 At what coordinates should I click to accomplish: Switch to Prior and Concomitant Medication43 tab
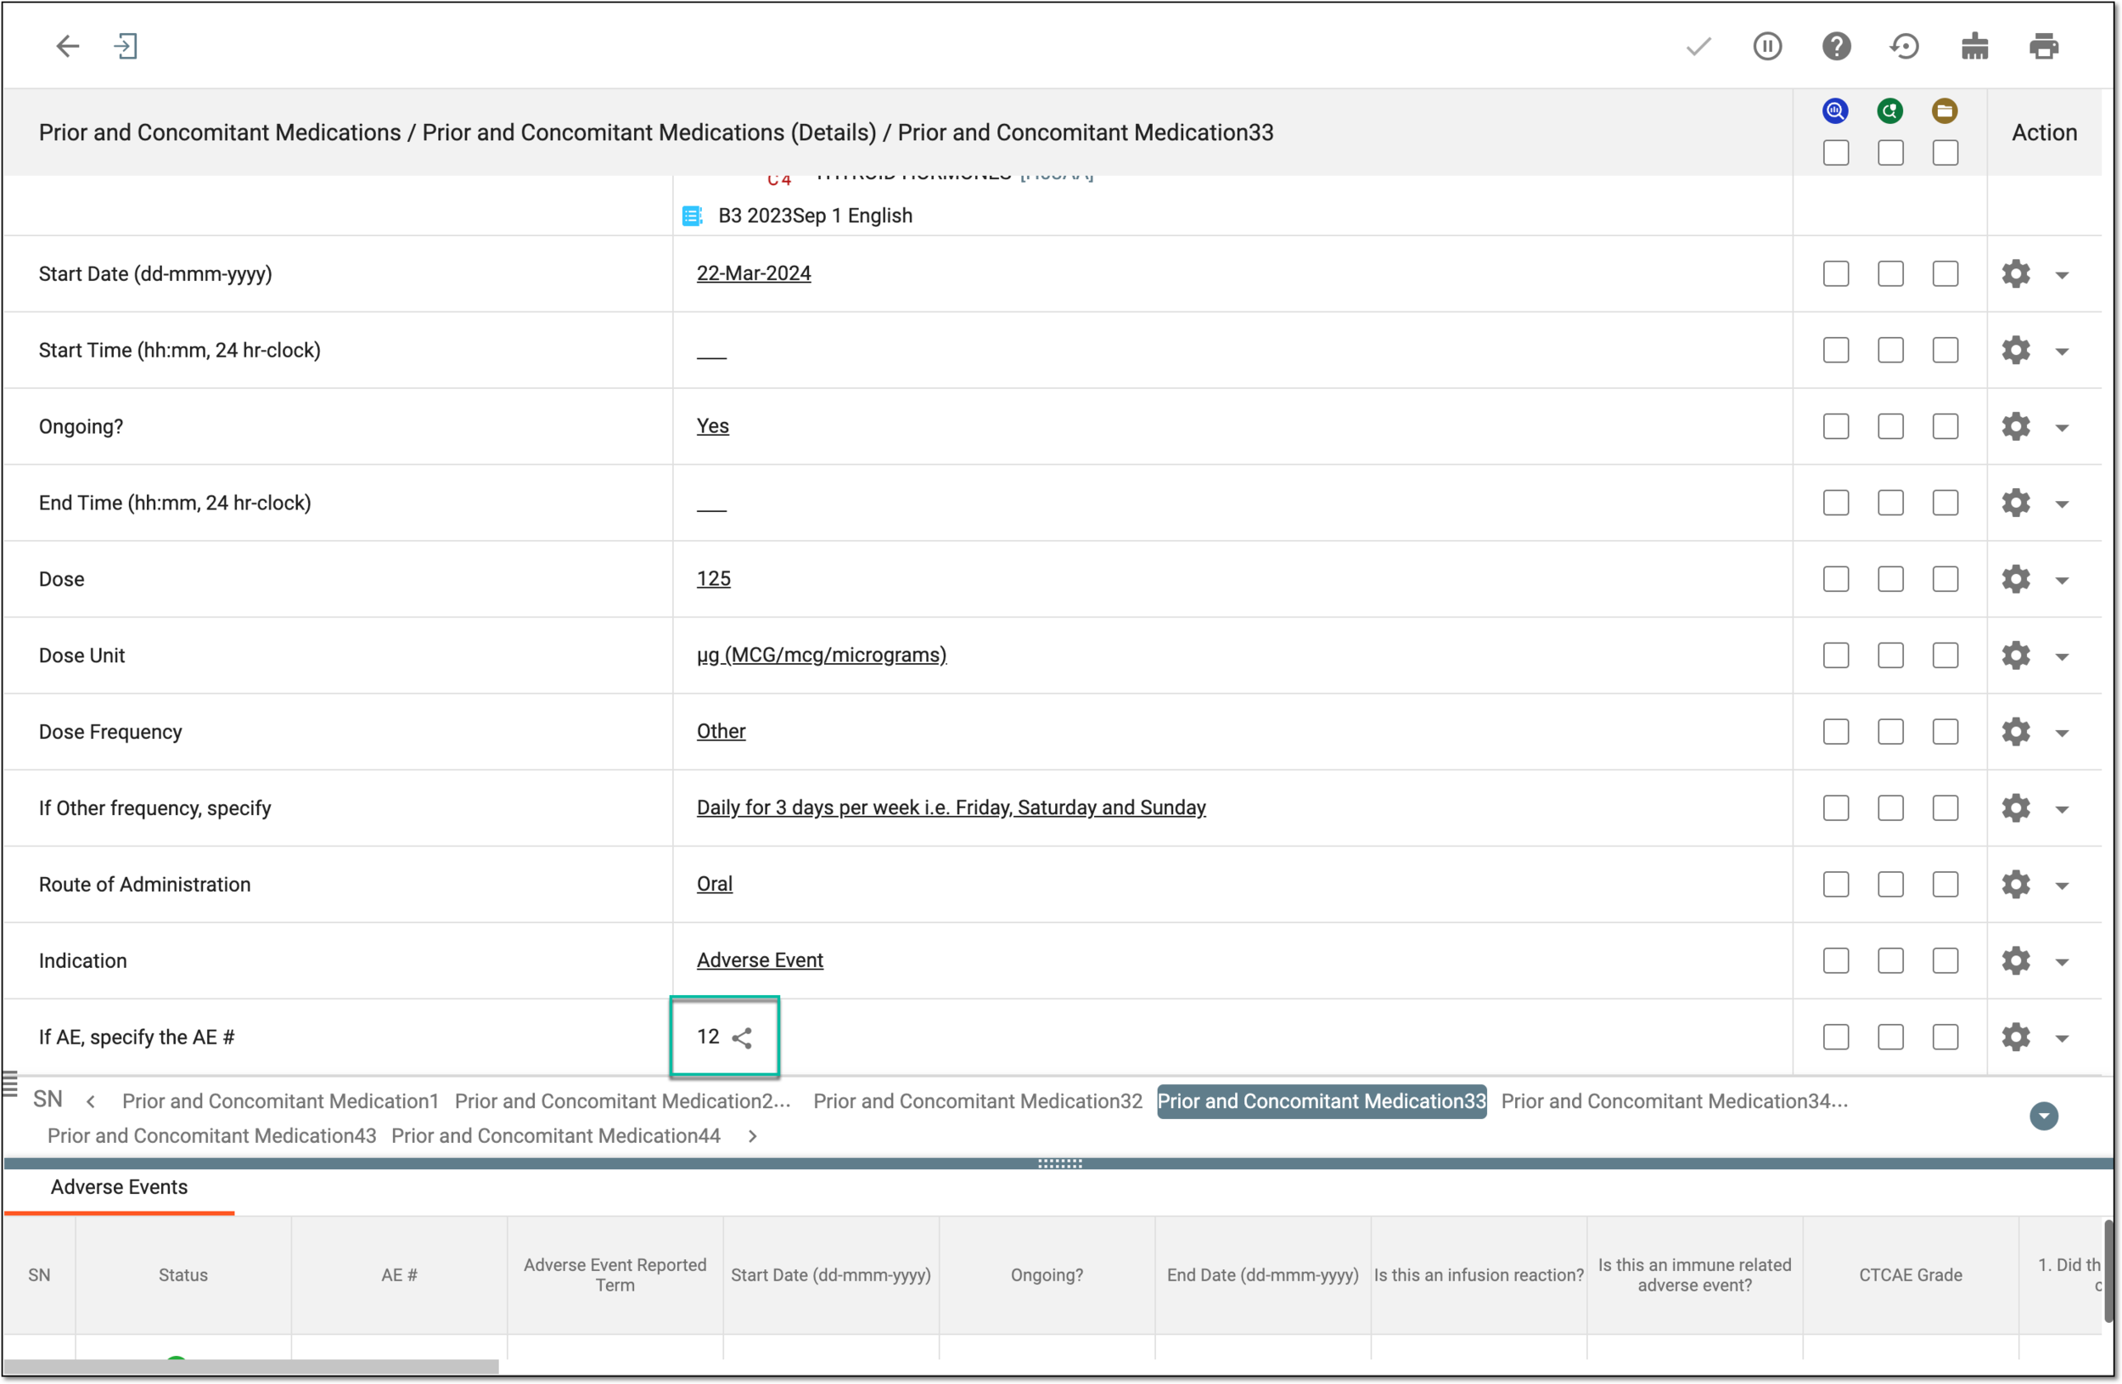(211, 1136)
